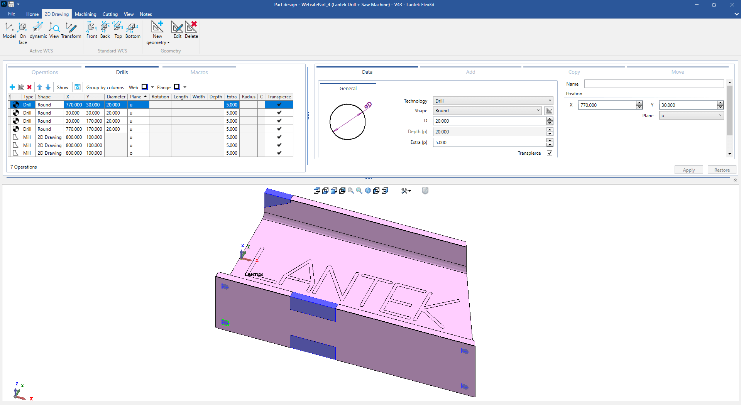This screenshot has width=741, height=405.
Task: Click the Delete geometry icon in ribbon
Action: coord(191,28)
